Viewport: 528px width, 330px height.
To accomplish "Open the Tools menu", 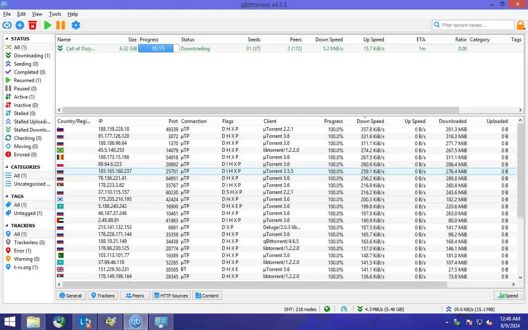I will point(55,14).
